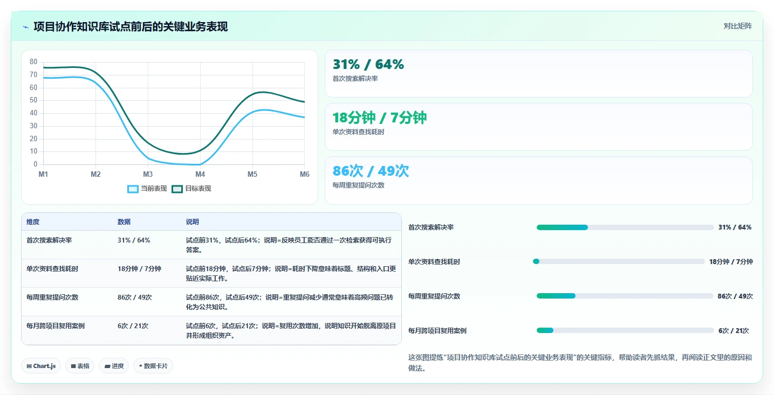Toggle the 当前表现 legend swatch
The image size is (774, 395).
coord(133,189)
